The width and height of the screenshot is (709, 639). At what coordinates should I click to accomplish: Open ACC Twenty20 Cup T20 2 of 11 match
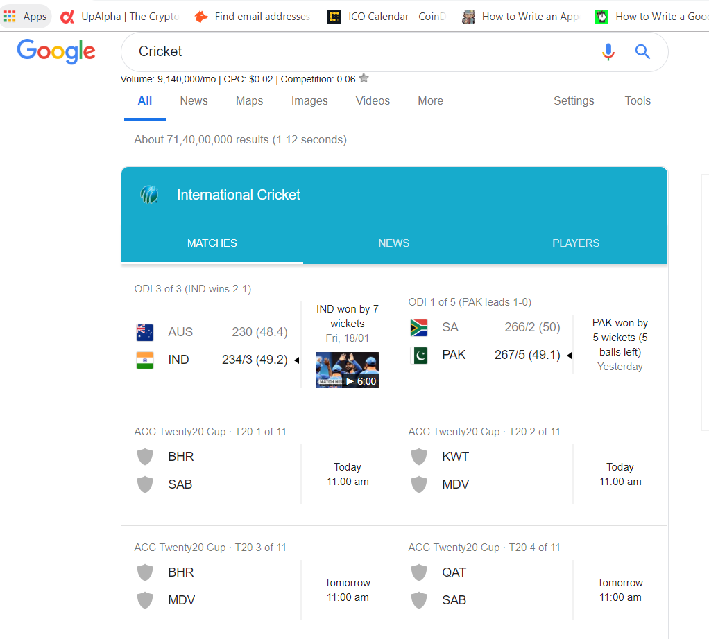(x=531, y=468)
